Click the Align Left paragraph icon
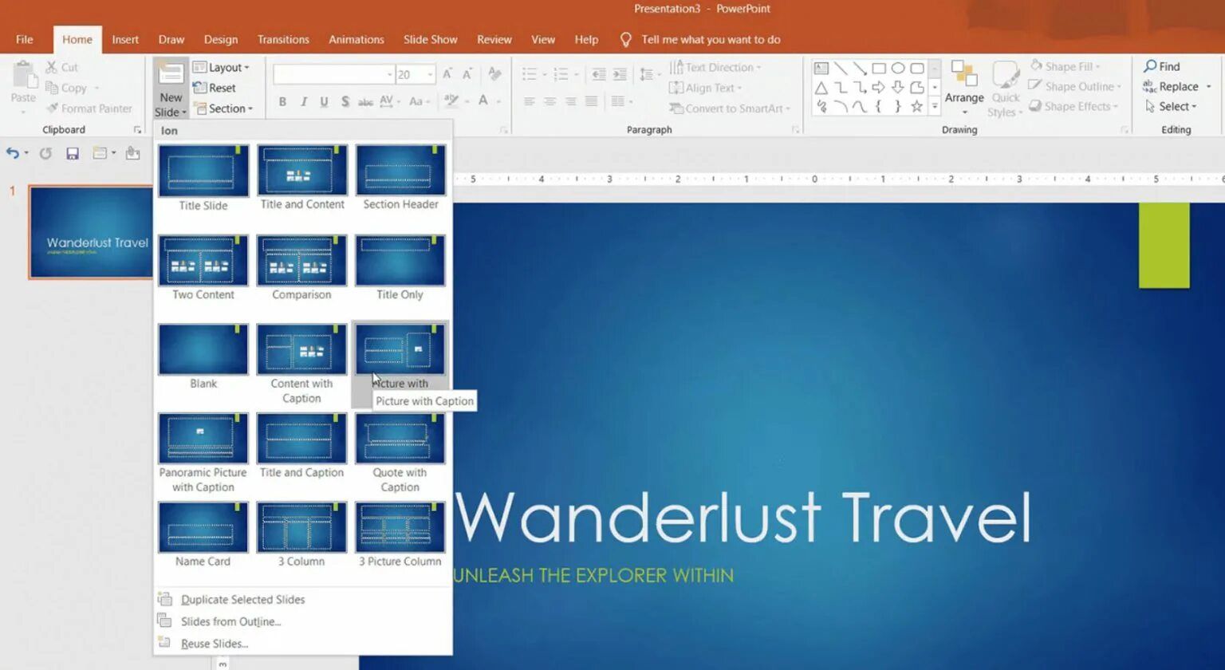Viewport: 1225px width, 670px height. coord(530,101)
